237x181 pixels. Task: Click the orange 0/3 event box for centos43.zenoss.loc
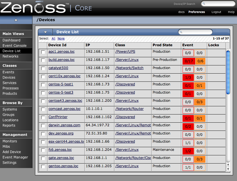[199, 102]
